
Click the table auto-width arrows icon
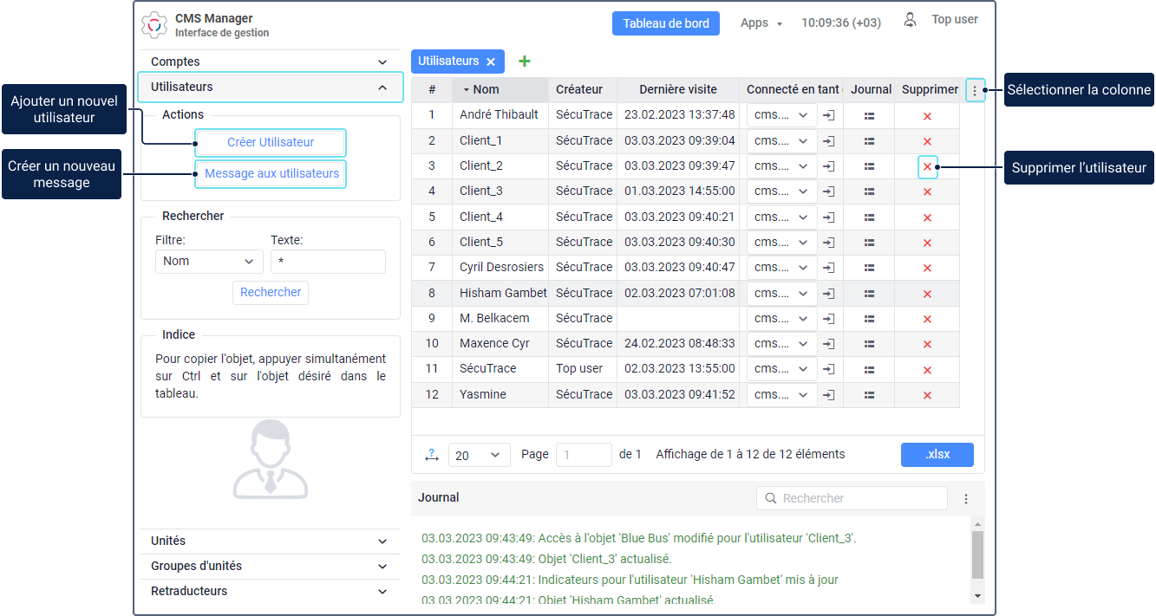[x=431, y=455]
